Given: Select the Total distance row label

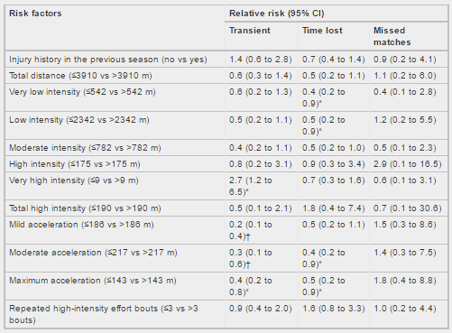Looking at the screenshot, I should point(80,76).
